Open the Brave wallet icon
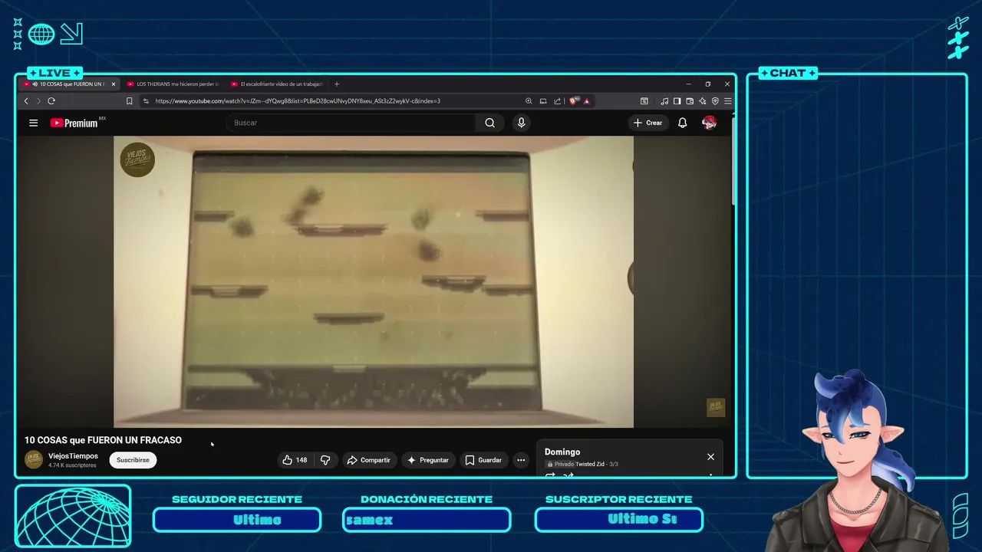This screenshot has height=552, width=982. [690, 101]
